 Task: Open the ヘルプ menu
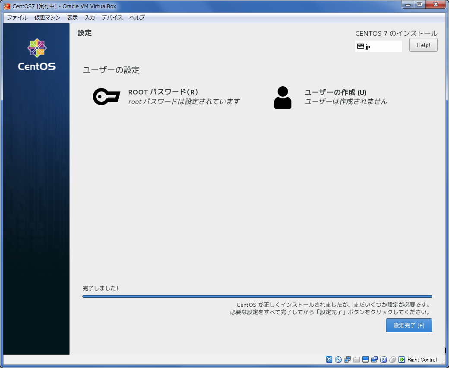pyautogui.click(x=137, y=18)
